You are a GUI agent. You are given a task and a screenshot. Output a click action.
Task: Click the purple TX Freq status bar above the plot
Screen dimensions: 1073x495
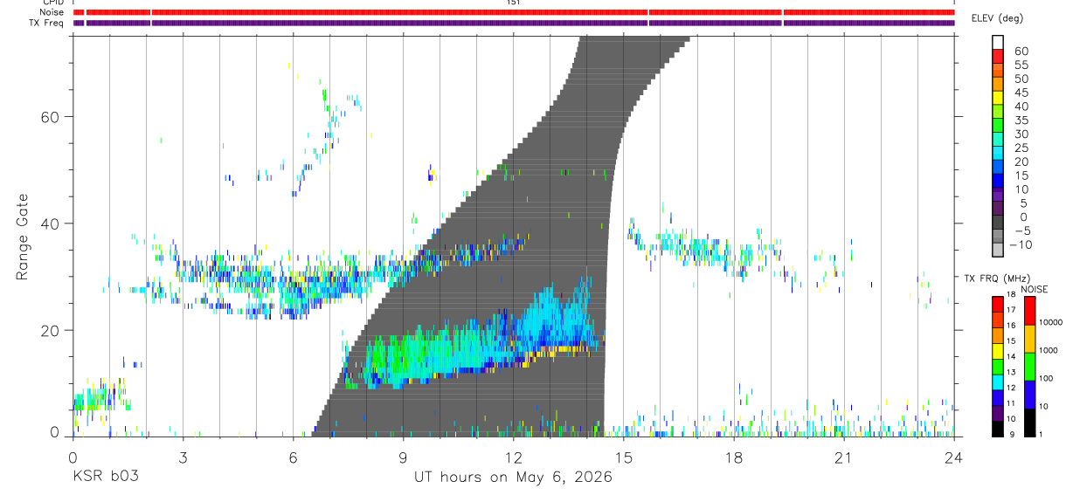pyautogui.click(x=514, y=23)
